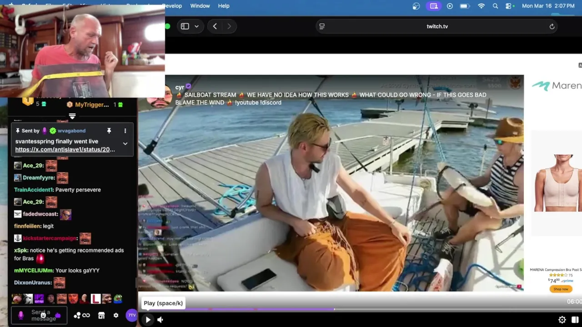Screen dimensions: 582x327
Task: Open Control Center
Action: 509,6
